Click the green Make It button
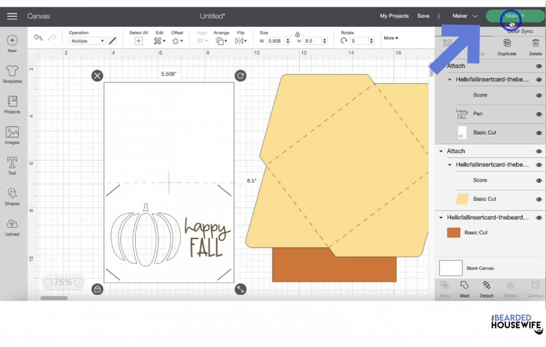Image resolution: width=546 pixels, height=347 pixels. (514, 16)
